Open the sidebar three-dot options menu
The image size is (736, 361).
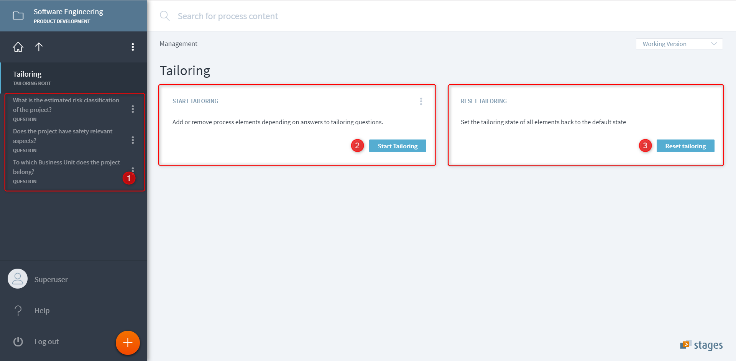coord(133,47)
